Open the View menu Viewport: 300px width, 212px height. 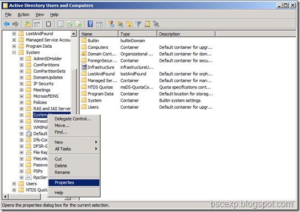pos(40,15)
